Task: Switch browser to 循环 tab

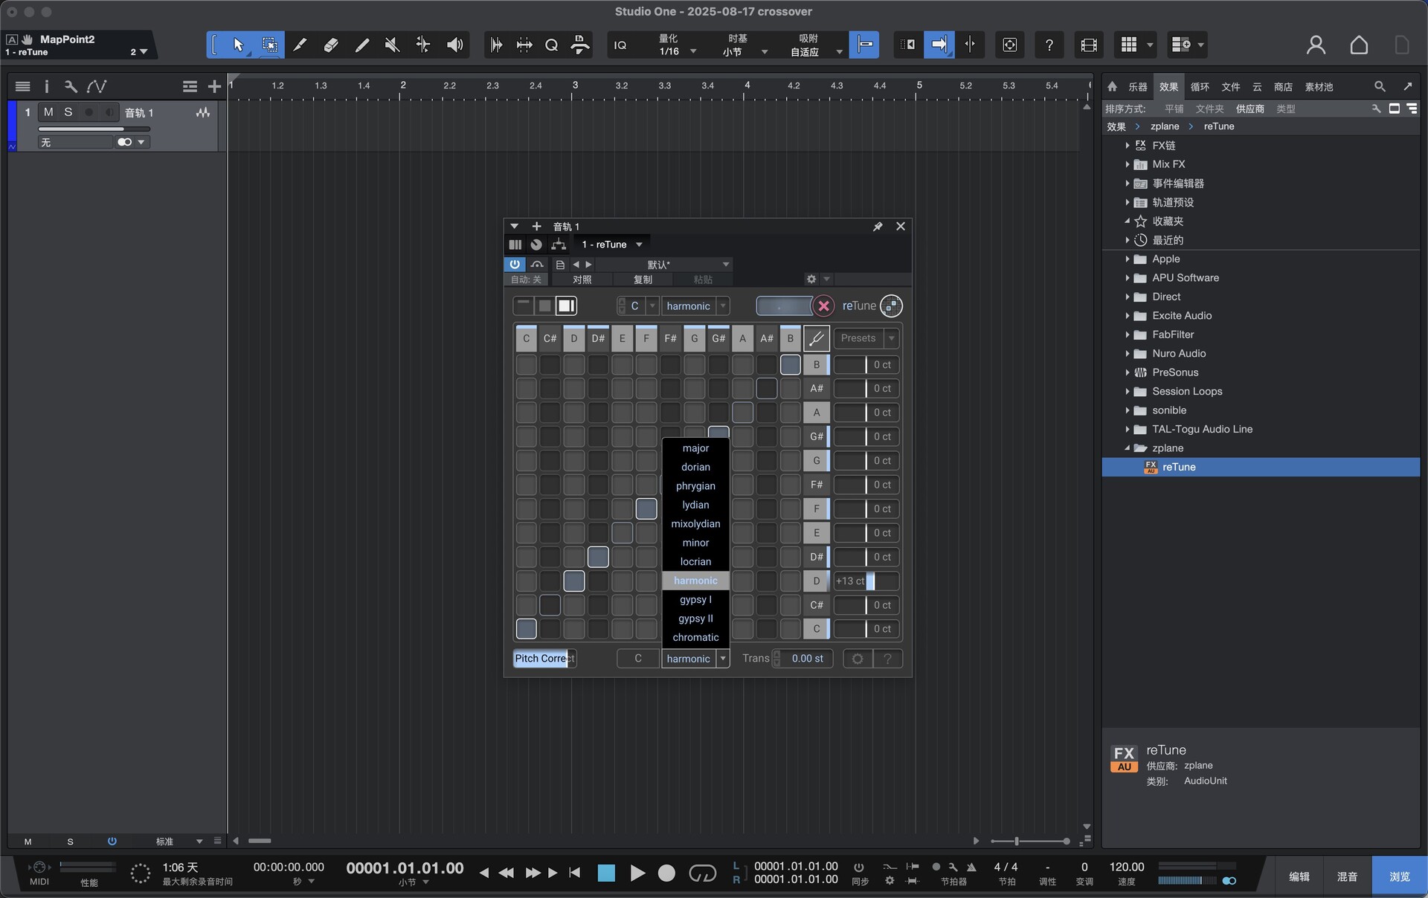Action: 1200,87
